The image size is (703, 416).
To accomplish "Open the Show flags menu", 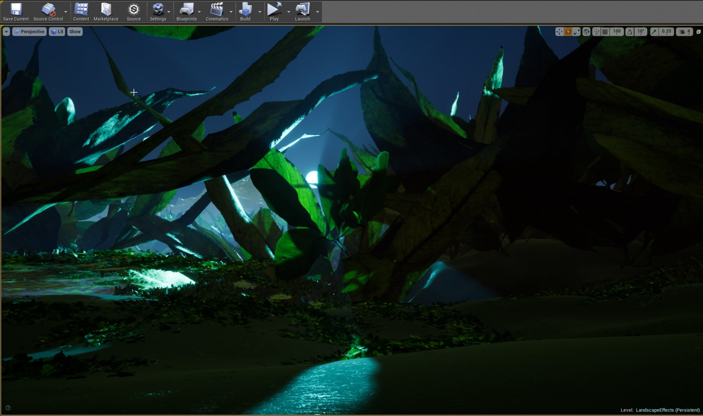I will click(x=75, y=31).
